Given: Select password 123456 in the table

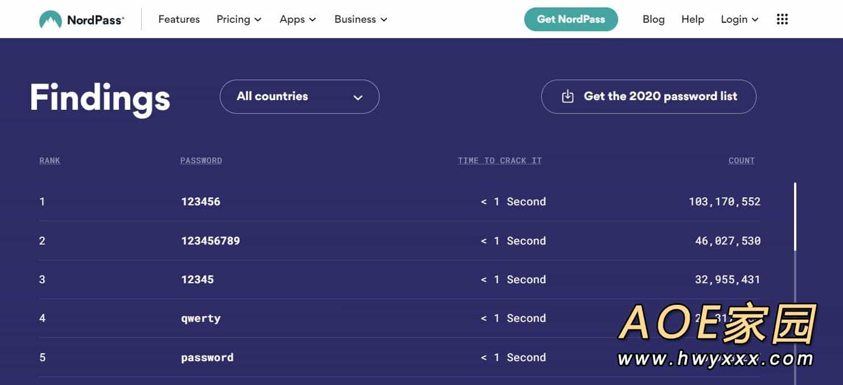Looking at the screenshot, I should point(200,201).
